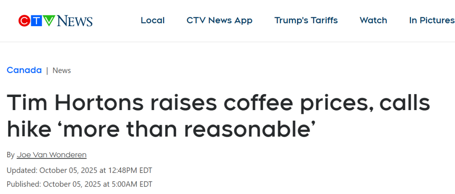Open the Trump's Tariffs section
The image size is (455, 194).
(x=306, y=20)
